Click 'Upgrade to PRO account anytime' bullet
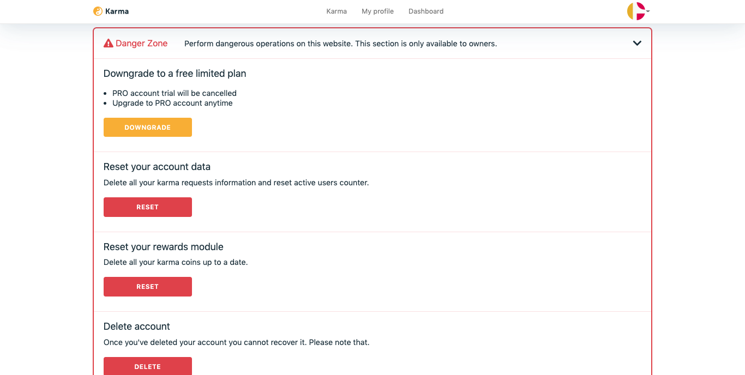The width and height of the screenshot is (745, 375). [x=172, y=103]
